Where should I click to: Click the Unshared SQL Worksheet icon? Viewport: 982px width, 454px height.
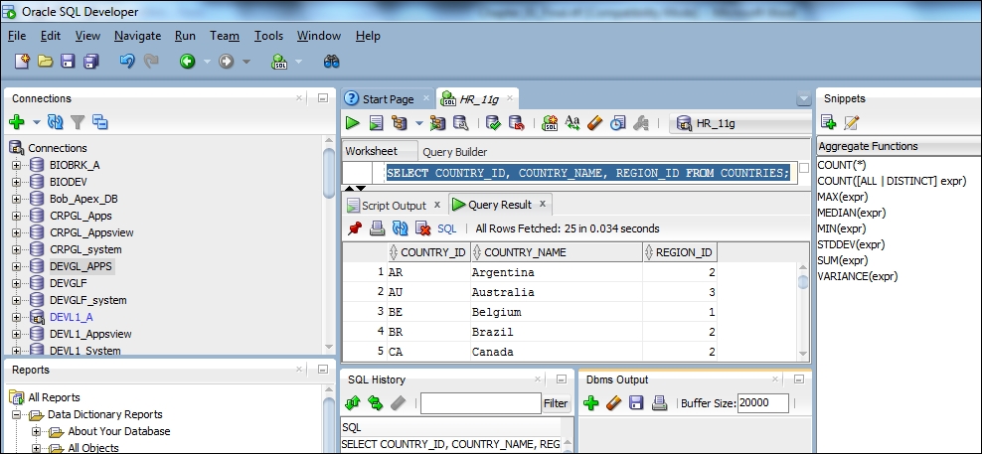[550, 123]
